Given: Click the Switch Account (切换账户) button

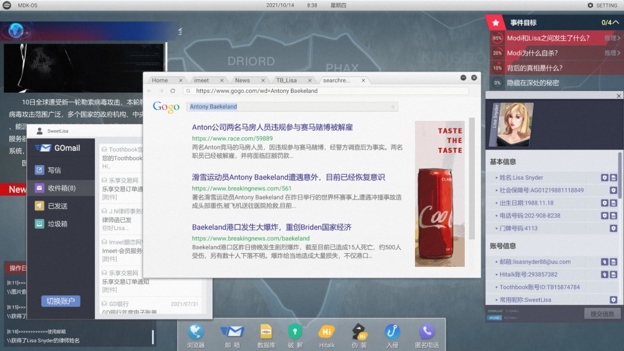Looking at the screenshot, I should tap(61, 301).
